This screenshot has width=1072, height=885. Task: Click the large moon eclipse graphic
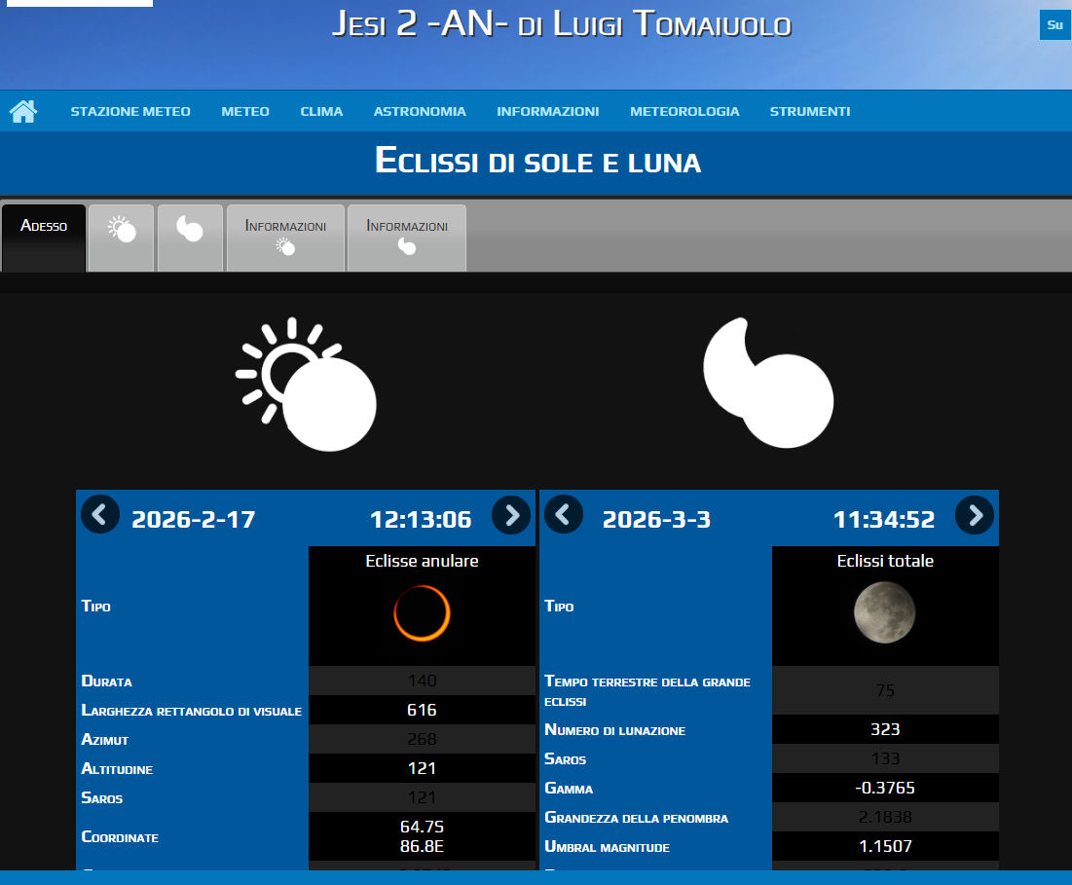[768, 385]
